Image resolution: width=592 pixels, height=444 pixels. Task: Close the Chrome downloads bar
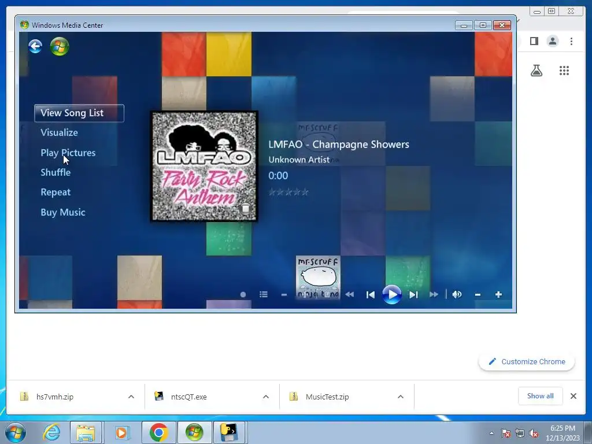tap(573, 396)
